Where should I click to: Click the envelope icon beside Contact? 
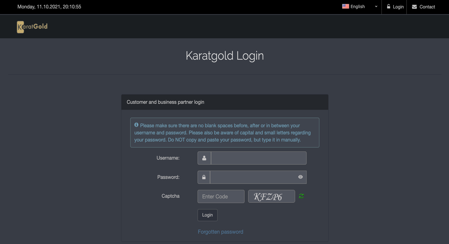click(x=414, y=7)
